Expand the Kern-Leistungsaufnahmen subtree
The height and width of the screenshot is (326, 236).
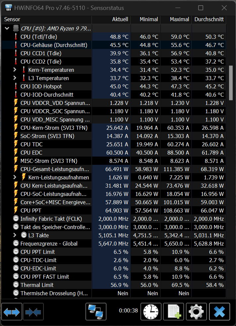pyautogui.click(x=15, y=177)
